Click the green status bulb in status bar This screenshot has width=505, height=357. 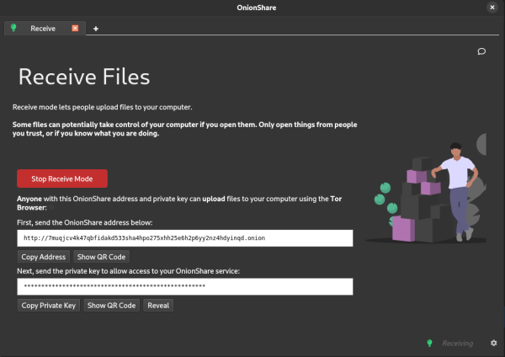coord(429,344)
